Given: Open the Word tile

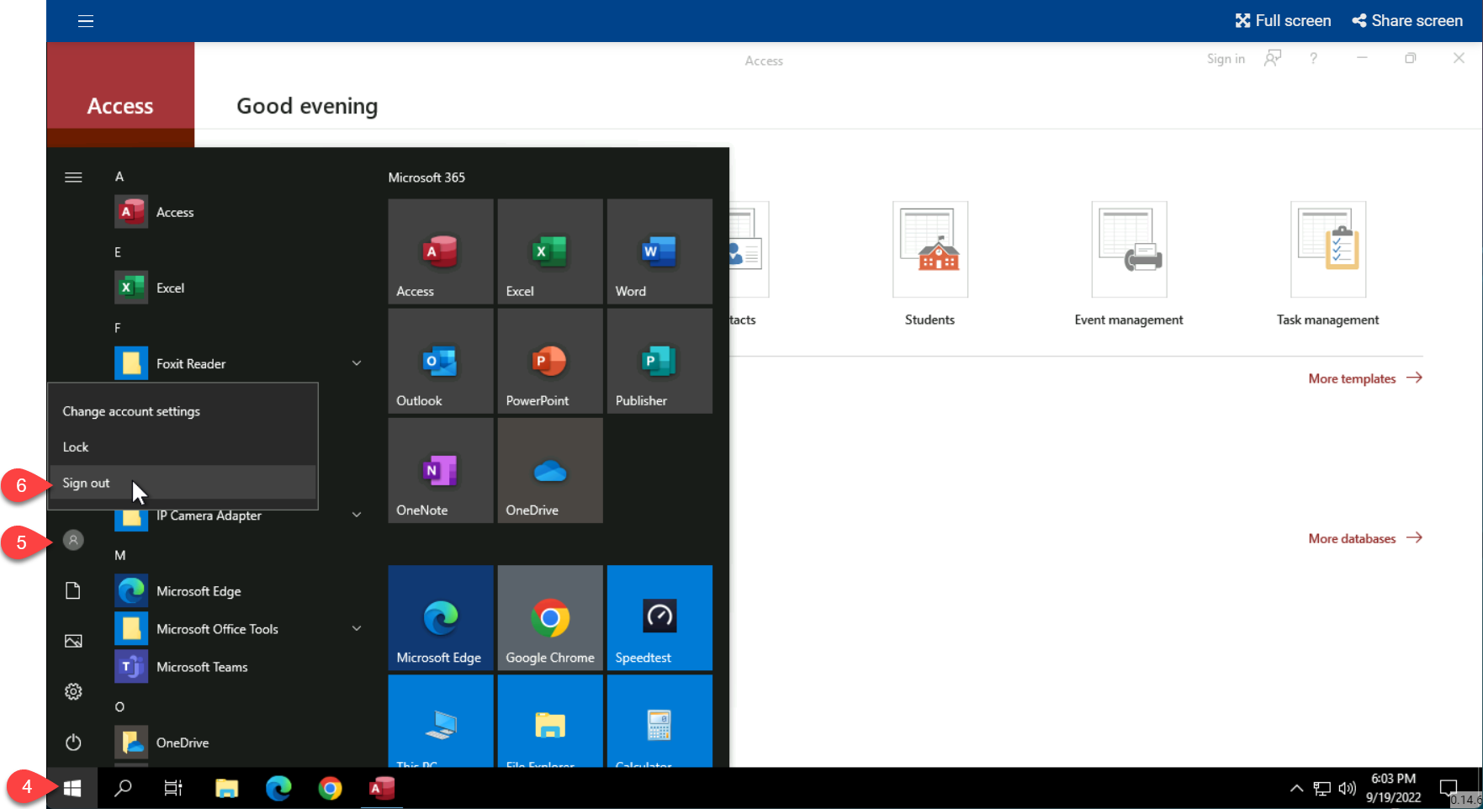Looking at the screenshot, I should pyautogui.click(x=659, y=251).
